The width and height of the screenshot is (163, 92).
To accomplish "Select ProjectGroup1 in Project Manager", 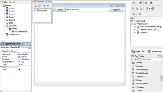I will tap(139, 21).
